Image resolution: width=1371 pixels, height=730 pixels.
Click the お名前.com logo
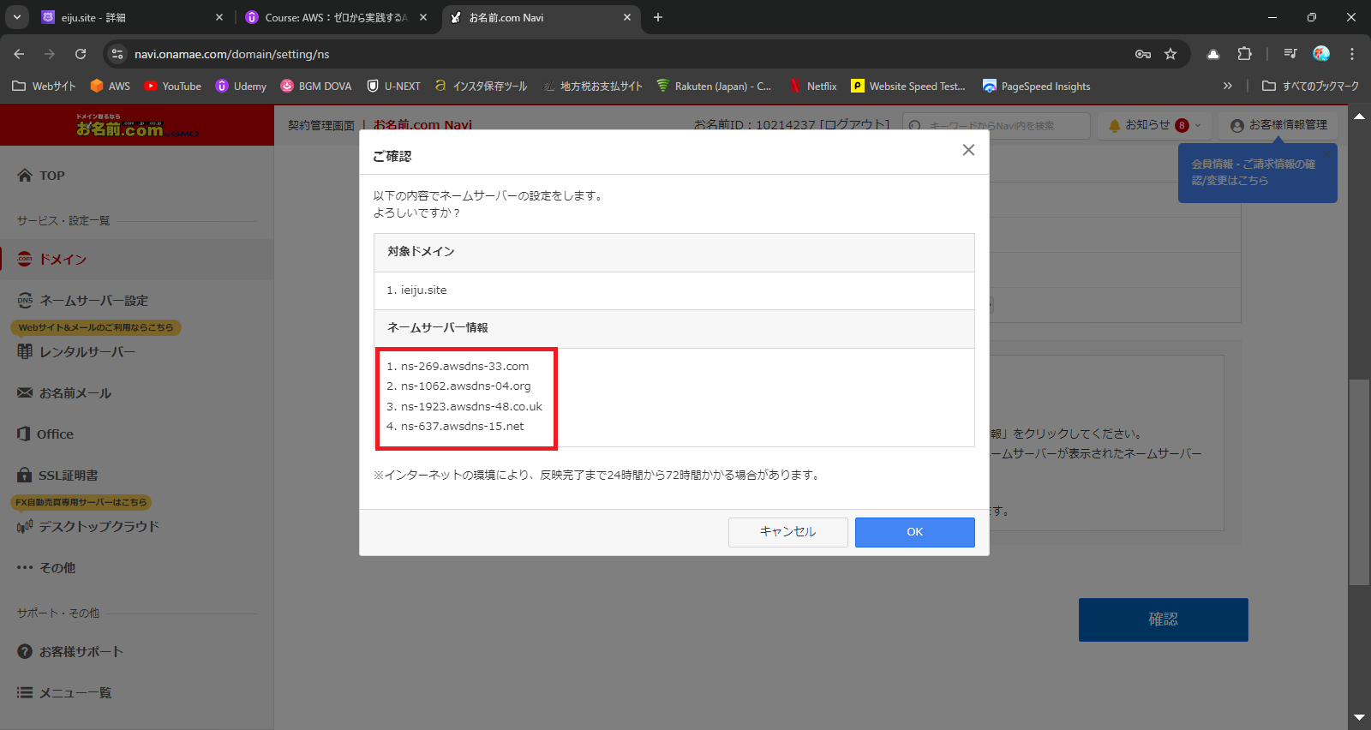[137, 127]
